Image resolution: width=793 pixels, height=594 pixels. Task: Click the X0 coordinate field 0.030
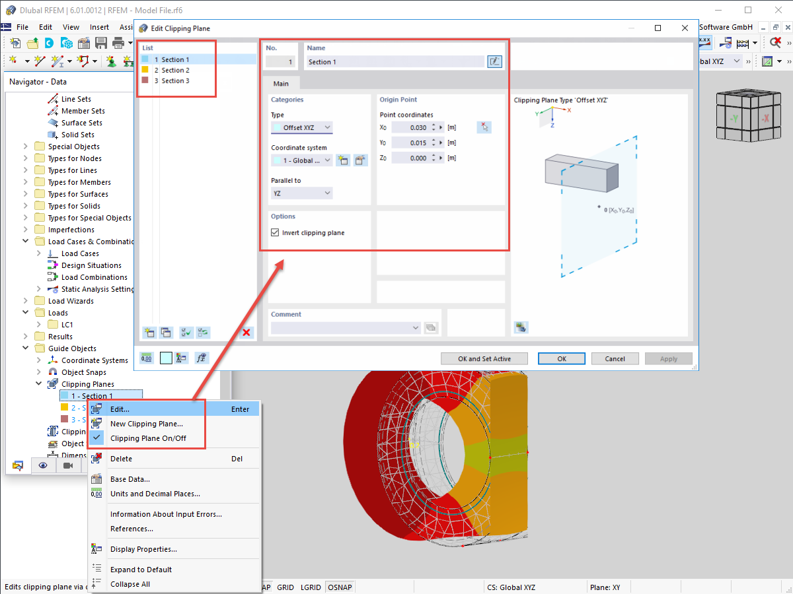pos(410,127)
